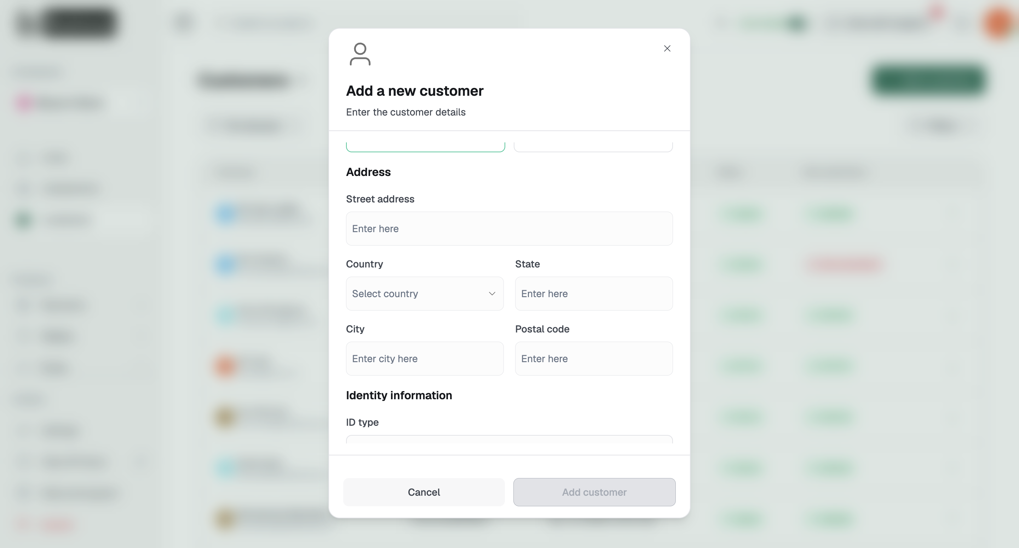The width and height of the screenshot is (1019, 548).
Task: Click the blurred orange profile avatar
Action: coord(998,23)
